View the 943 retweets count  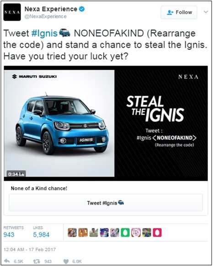pyautogui.click(x=9, y=235)
